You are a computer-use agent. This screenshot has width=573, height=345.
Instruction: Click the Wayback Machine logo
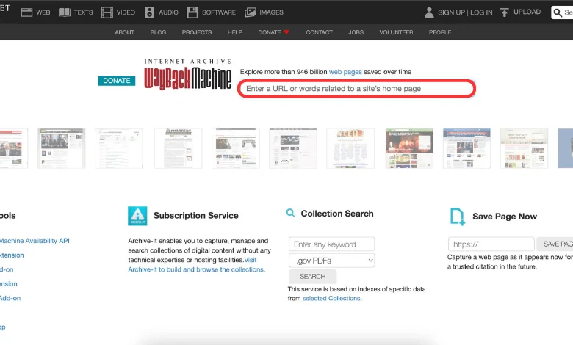pos(188,74)
